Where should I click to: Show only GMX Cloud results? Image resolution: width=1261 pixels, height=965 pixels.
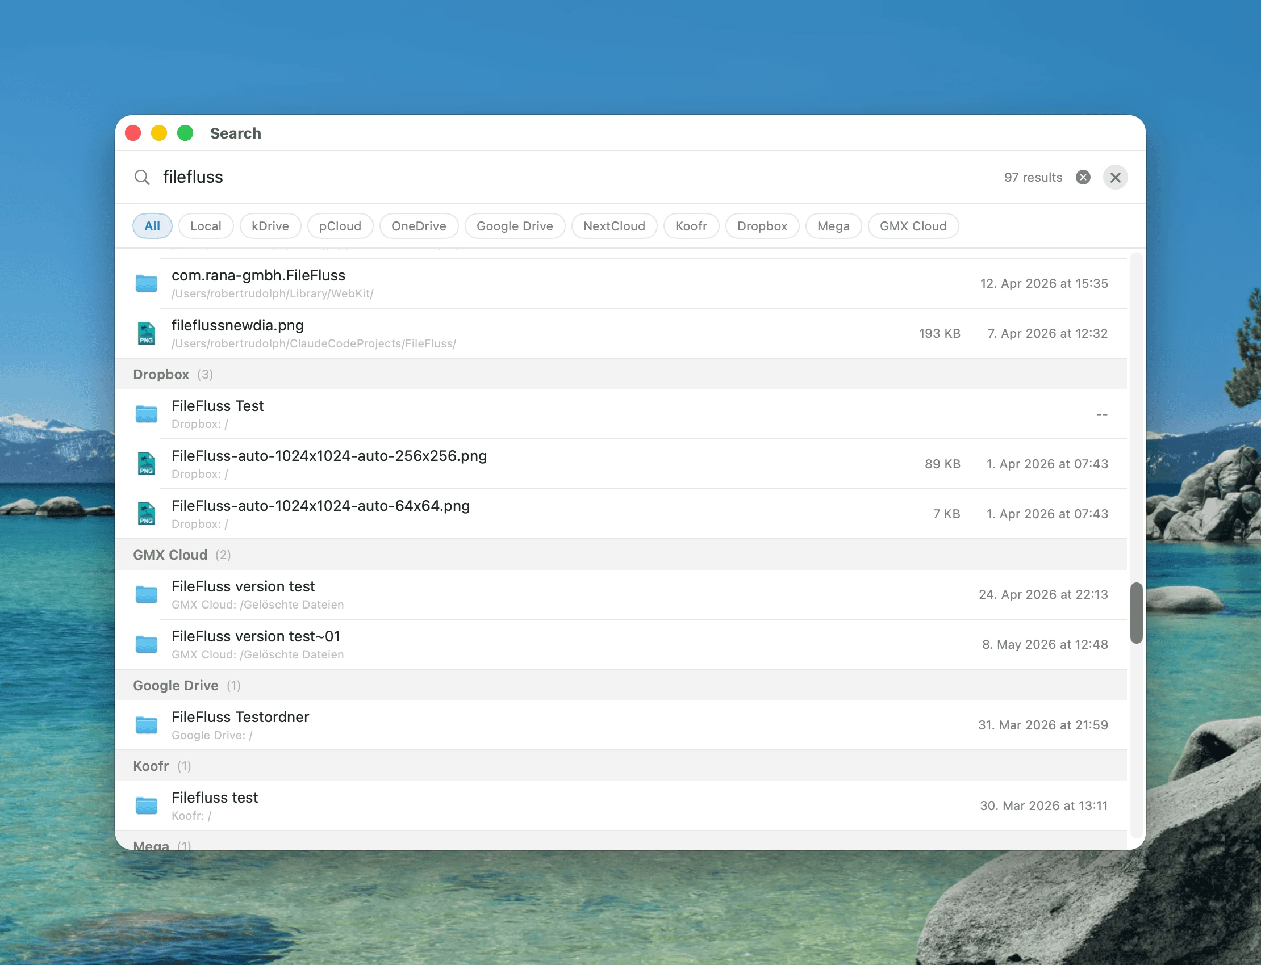[913, 226]
